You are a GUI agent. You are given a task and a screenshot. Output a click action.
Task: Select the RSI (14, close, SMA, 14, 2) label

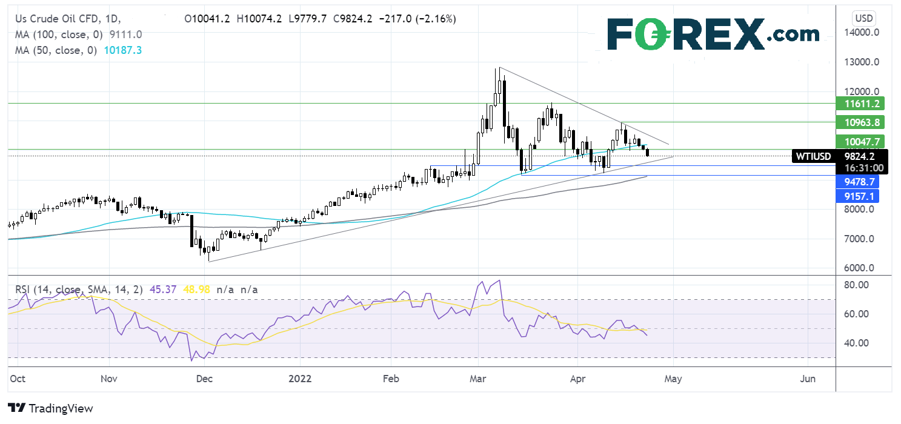(79, 290)
